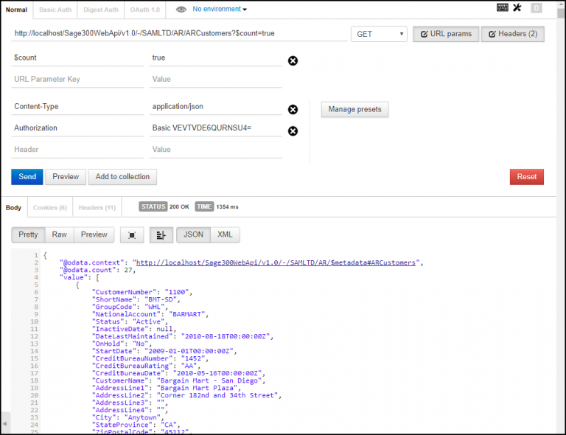Remove the Authorization header row
This screenshot has height=435, width=566.
click(293, 131)
